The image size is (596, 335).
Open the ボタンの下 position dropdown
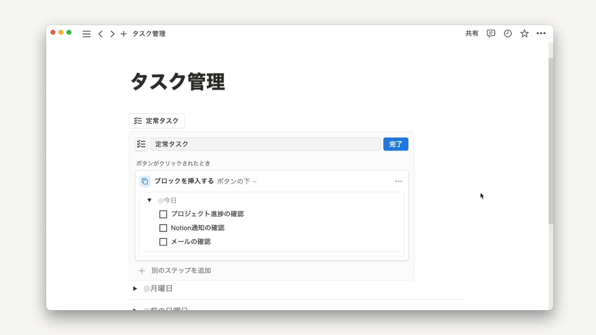[237, 181]
